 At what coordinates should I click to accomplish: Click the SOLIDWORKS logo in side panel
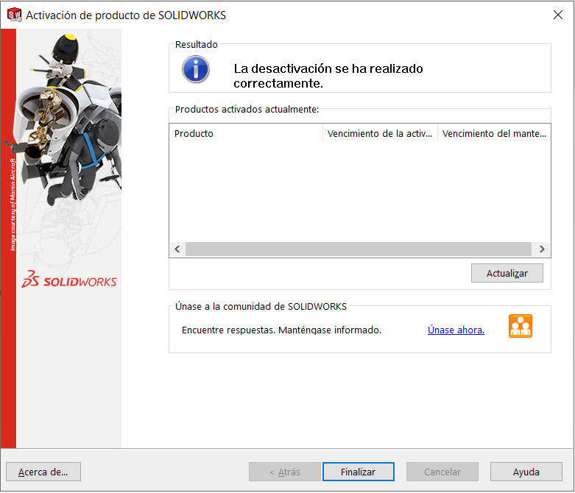point(69,280)
